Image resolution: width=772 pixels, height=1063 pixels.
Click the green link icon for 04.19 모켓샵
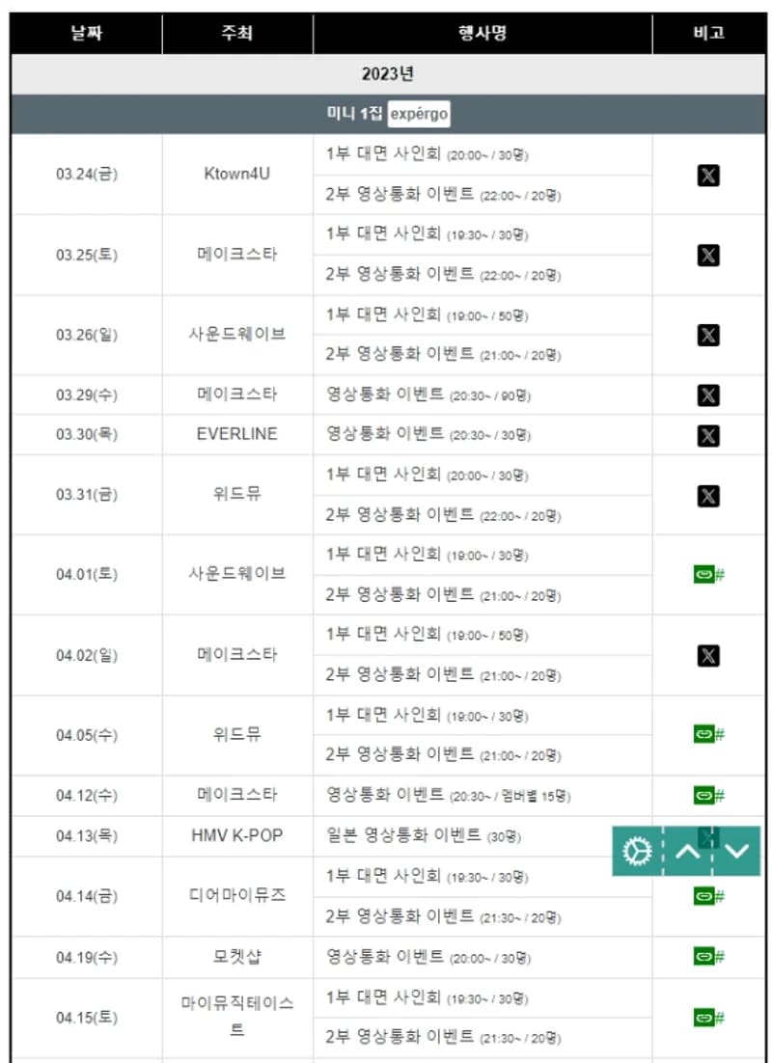(708, 957)
